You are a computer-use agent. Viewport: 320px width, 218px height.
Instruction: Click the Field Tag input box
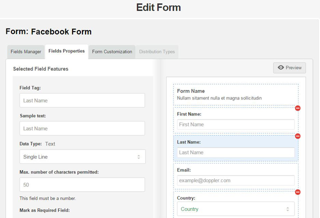tap(82, 100)
